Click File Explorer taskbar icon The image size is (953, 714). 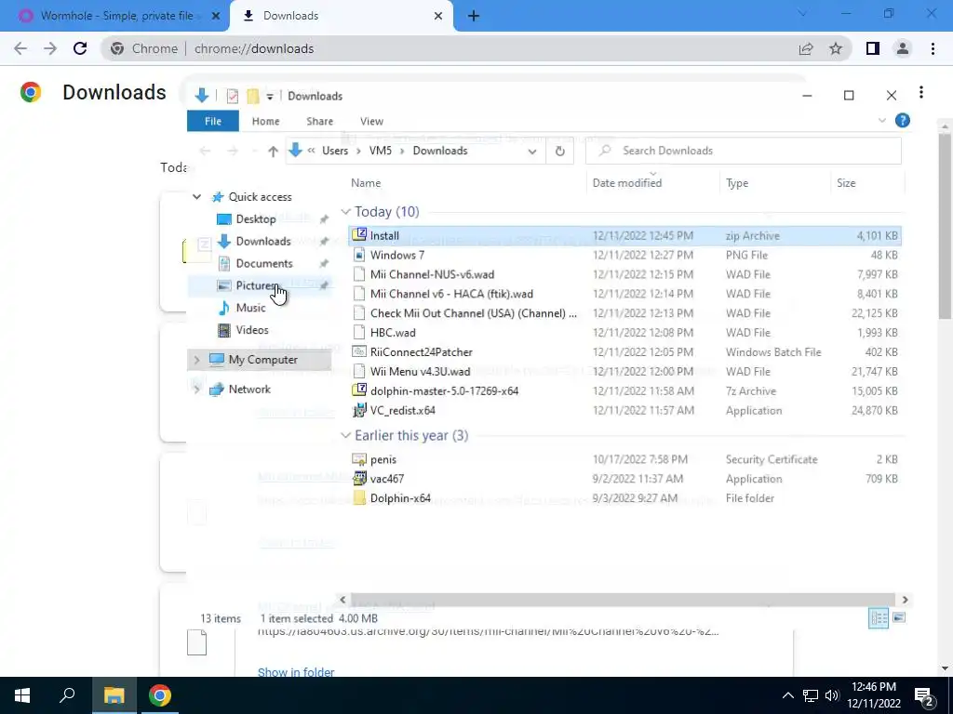coord(114,695)
